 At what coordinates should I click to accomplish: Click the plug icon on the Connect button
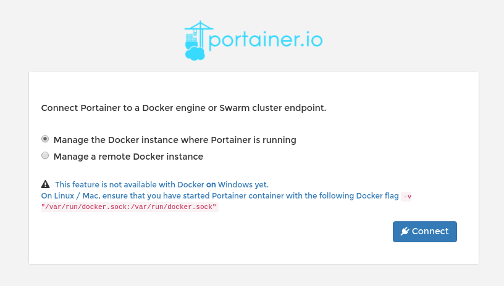coord(405,232)
